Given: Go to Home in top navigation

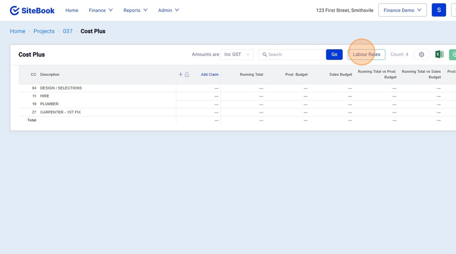Looking at the screenshot, I should tap(72, 10).
